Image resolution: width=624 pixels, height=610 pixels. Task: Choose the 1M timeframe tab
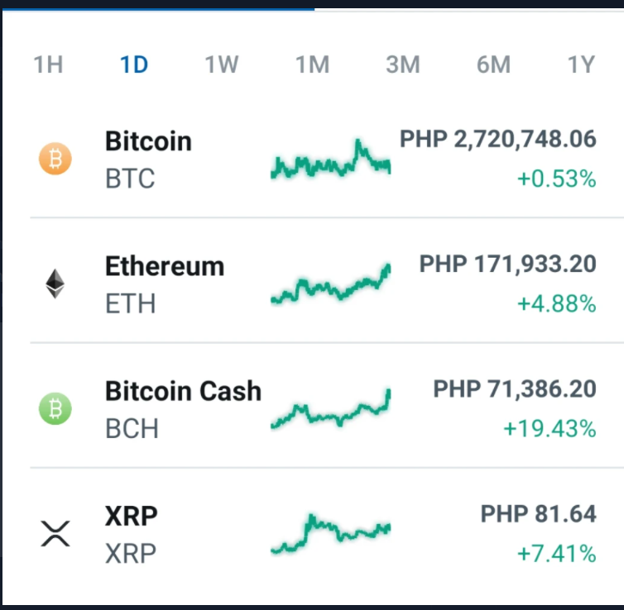point(312,64)
